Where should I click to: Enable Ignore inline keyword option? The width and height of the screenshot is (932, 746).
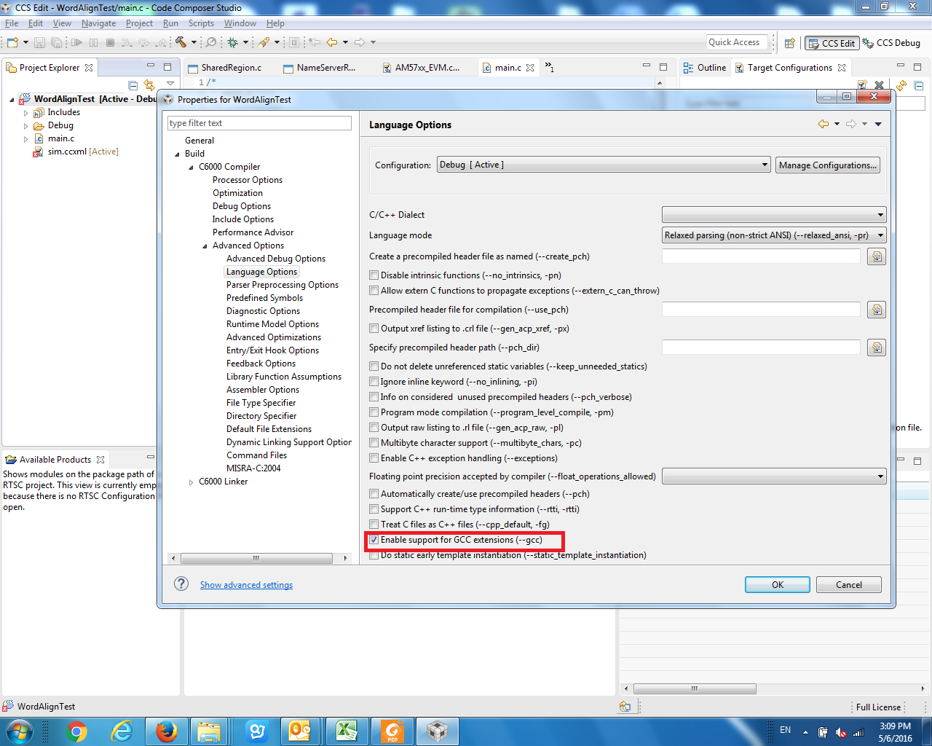pyautogui.click(x=374, y=382)
